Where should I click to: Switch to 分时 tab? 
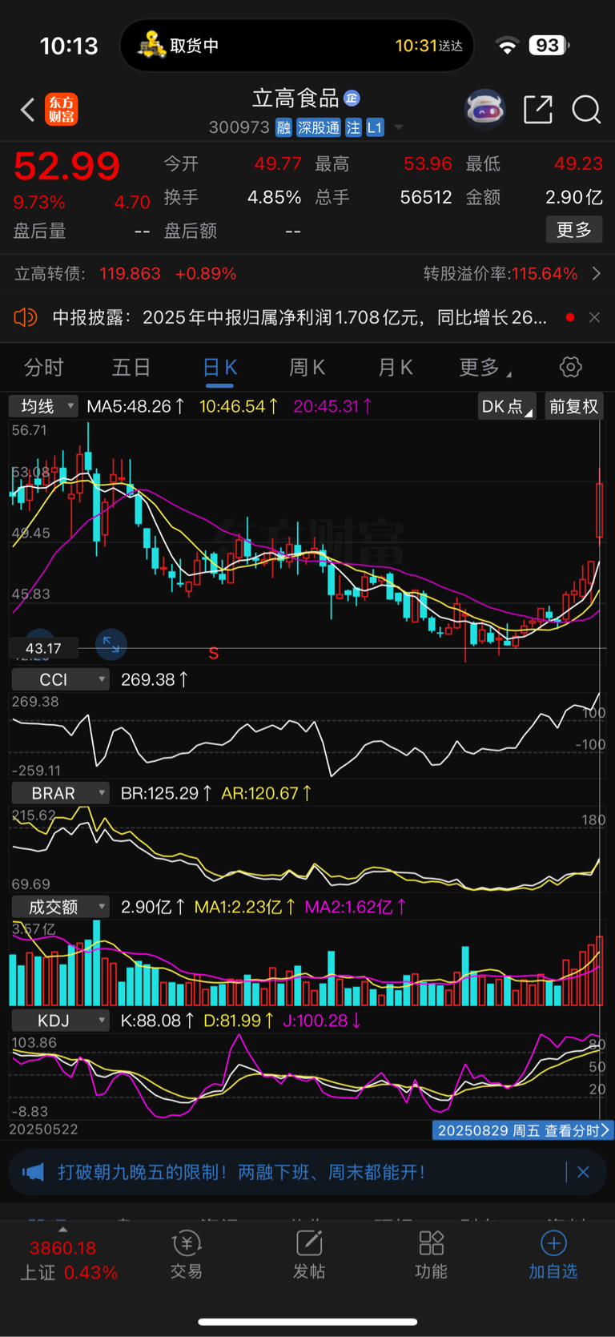coord(44,368)
